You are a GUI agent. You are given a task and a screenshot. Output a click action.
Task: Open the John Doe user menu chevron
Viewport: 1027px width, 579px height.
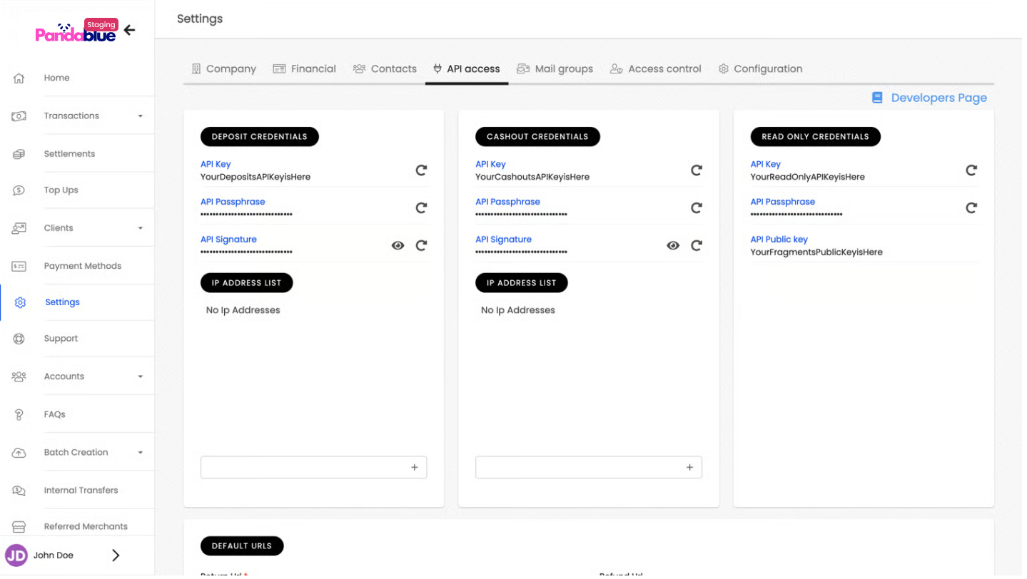[116, 555]
